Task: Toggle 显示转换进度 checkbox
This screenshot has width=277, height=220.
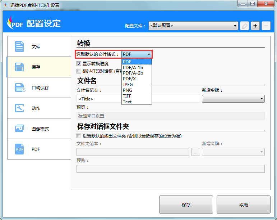Action: [79, 64]
